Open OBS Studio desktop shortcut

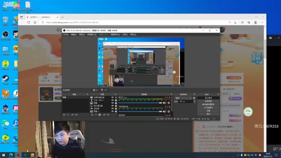[x=6, y=35]
